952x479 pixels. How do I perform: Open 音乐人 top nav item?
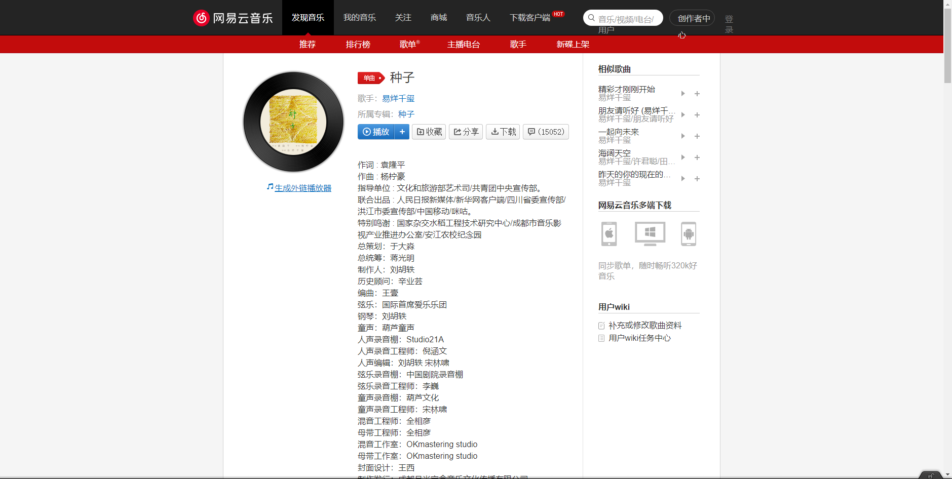click(478, 18)
